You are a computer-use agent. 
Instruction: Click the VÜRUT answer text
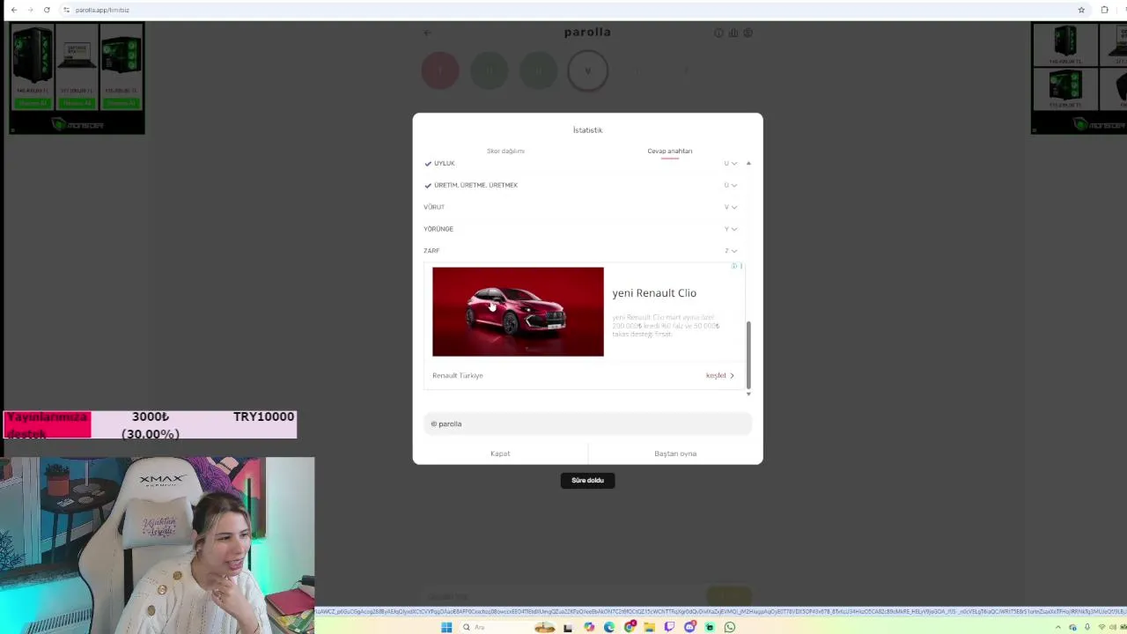click(x=434, y=207)
